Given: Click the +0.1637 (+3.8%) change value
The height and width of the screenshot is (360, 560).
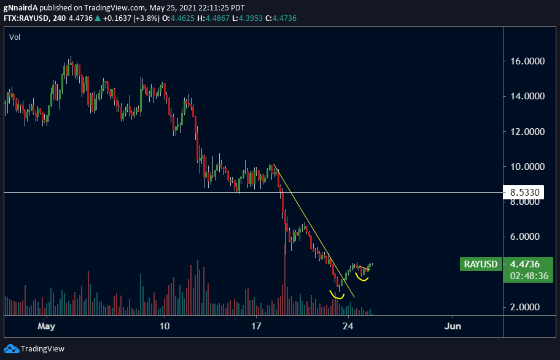Looking at the screenshot, I should click(131, 18).
